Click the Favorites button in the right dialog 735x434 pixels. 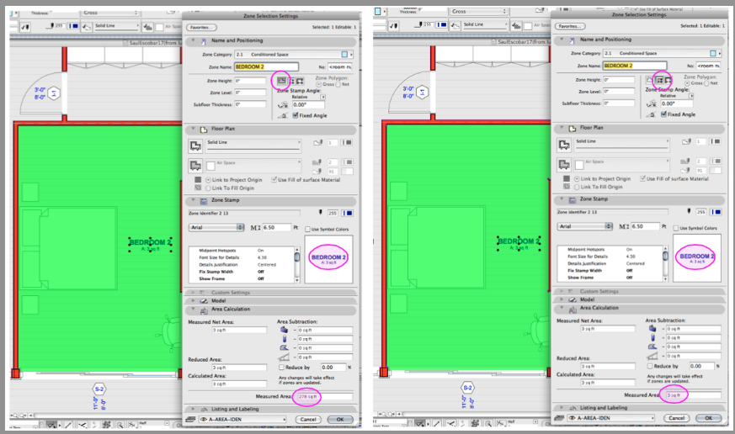click(x=569, y=26)
